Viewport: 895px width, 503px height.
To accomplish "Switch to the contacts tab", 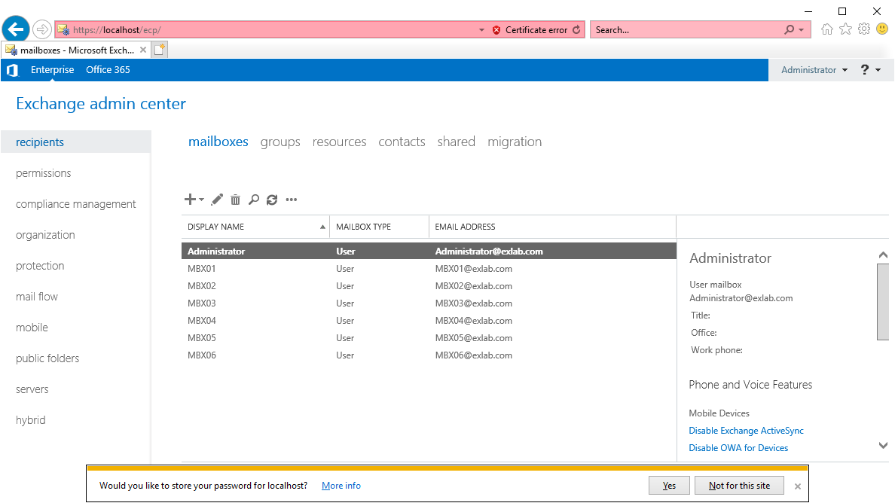I will (402, 142).
